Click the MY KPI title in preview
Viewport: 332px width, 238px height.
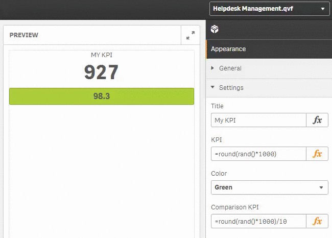click(102, 55)
